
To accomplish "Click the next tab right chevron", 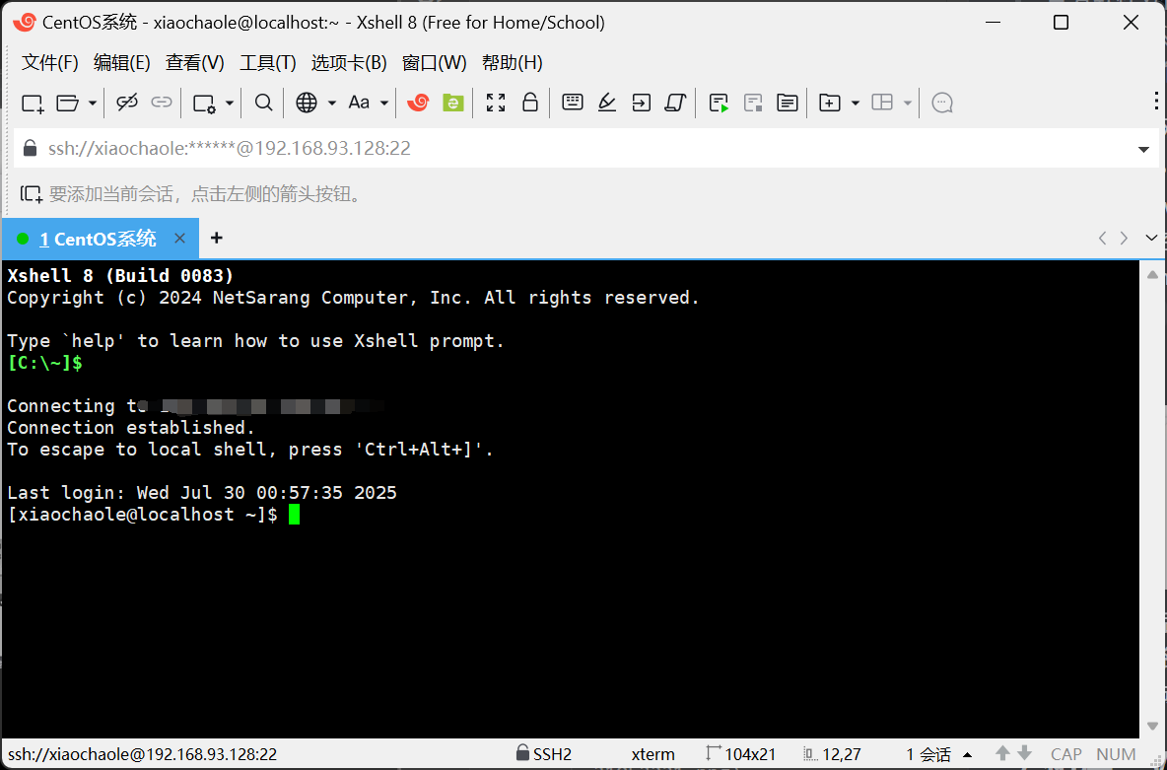I will click(x=1124, y=238).
